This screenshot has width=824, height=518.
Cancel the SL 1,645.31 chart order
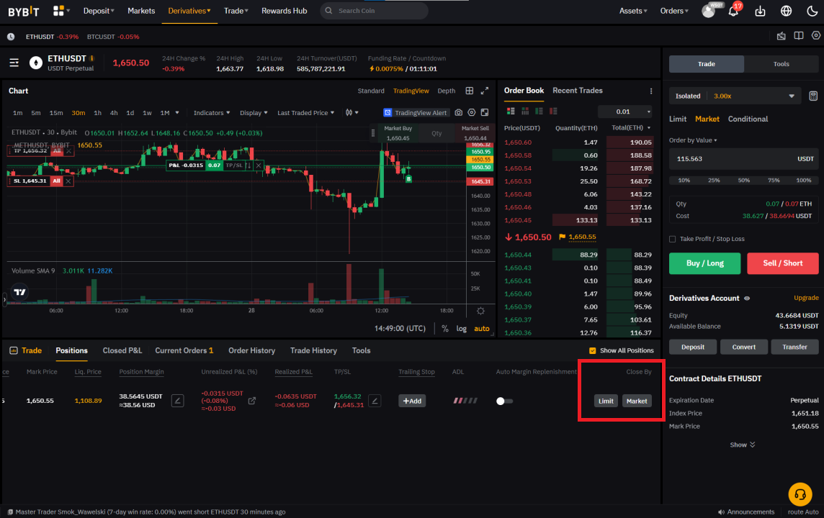coord(68,181)
